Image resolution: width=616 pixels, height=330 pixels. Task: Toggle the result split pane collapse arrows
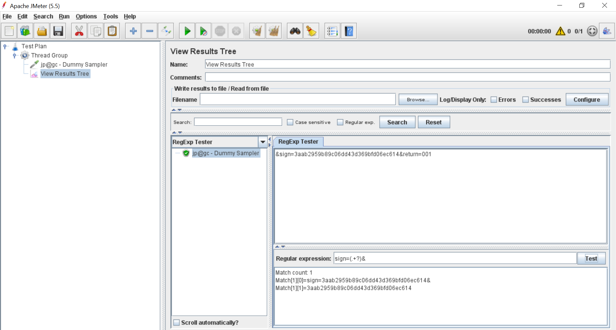[280, 247]
